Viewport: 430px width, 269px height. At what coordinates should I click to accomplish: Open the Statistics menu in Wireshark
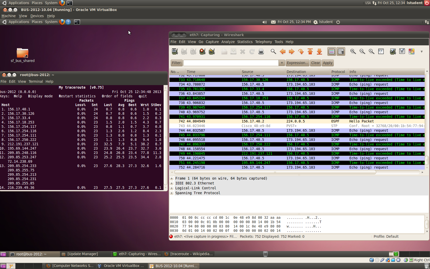245,42
